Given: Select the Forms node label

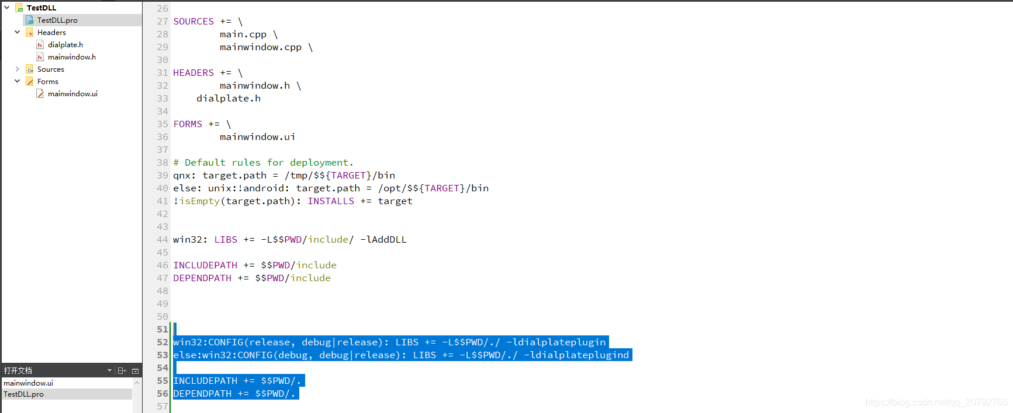Looking at the screenshot, I should click(48, 81).
